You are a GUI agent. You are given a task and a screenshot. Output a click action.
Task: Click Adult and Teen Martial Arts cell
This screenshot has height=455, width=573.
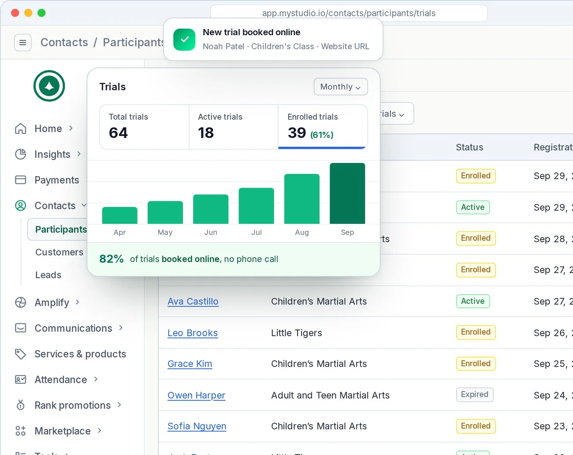click(331, 396)
